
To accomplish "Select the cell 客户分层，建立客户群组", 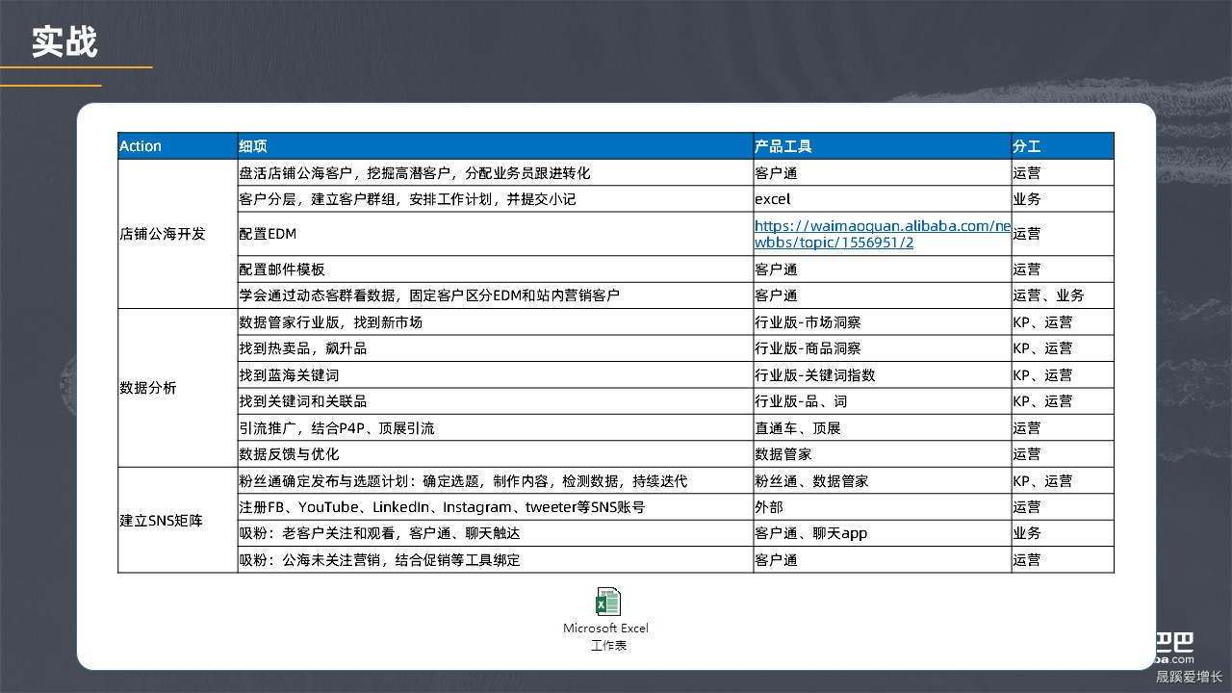I will pos(495,199).
